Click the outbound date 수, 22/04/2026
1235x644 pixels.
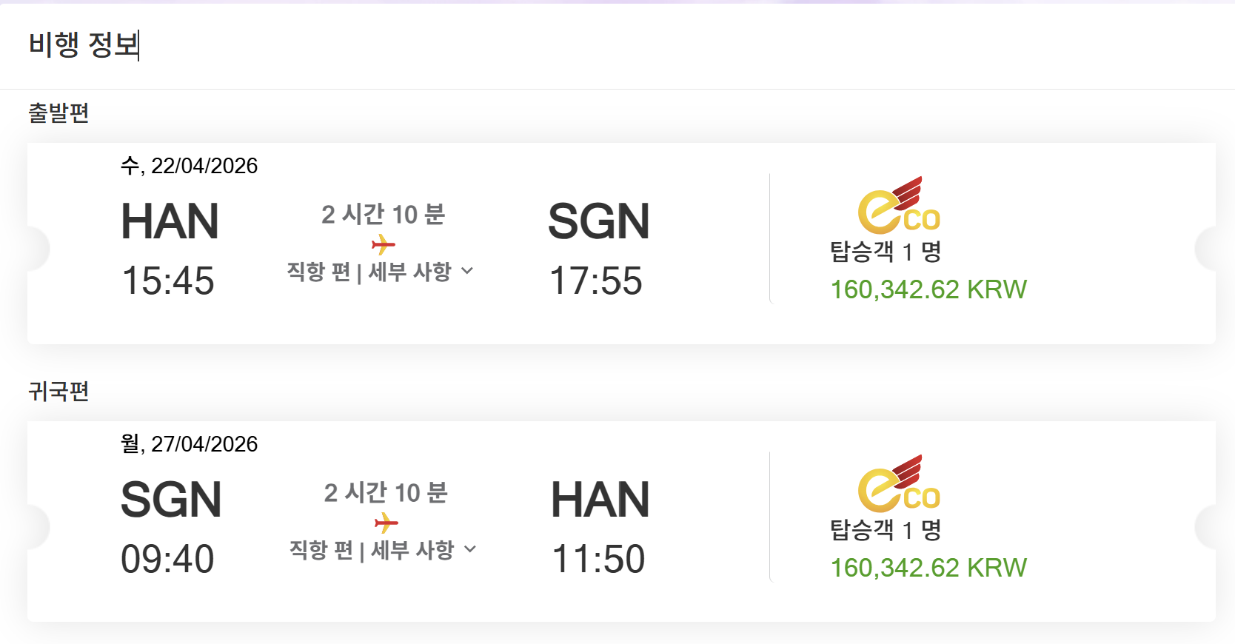coord(190,166)
